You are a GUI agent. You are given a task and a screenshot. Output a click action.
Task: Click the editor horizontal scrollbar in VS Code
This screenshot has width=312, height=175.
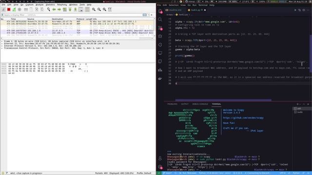pyautogui.click(x=223, y=100)
